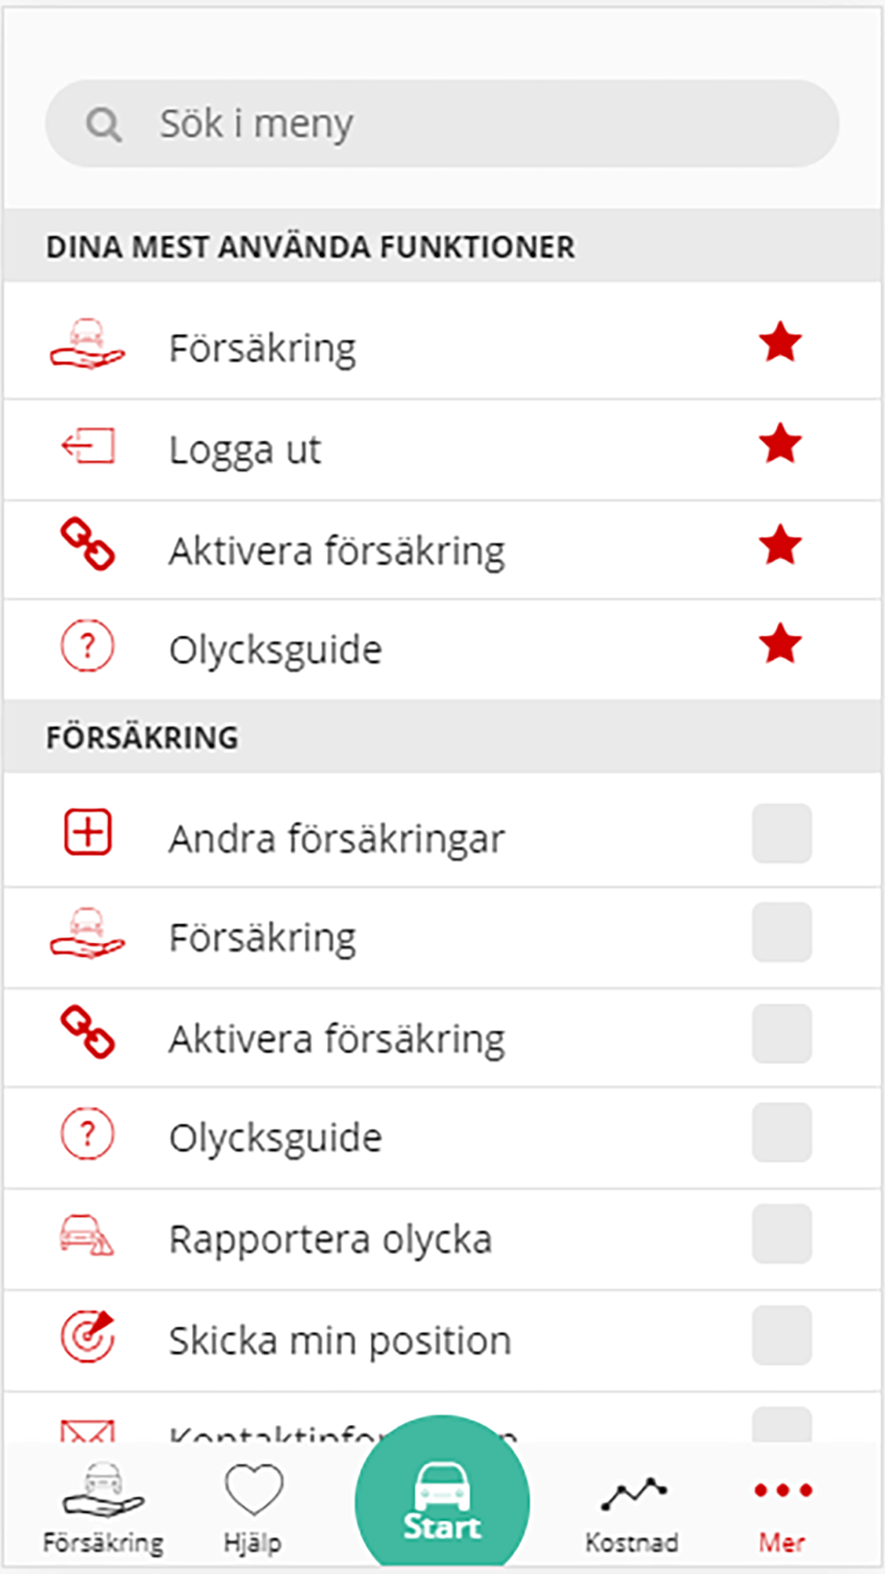The height and width of the screenshot is (1574, 885).
Task: Select the Skicka min position target icon
Action: tap(88, 1336)
